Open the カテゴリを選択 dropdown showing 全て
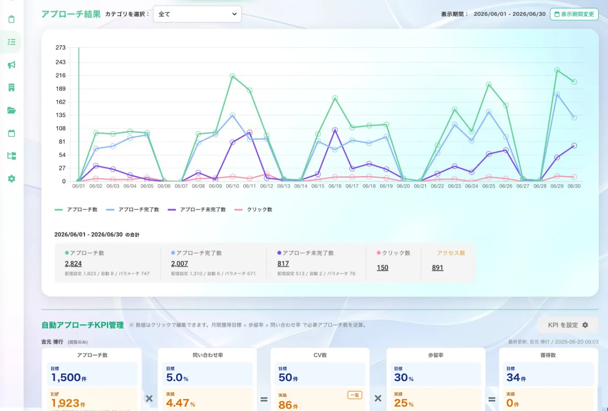The image size is (608, 411). 197,14
